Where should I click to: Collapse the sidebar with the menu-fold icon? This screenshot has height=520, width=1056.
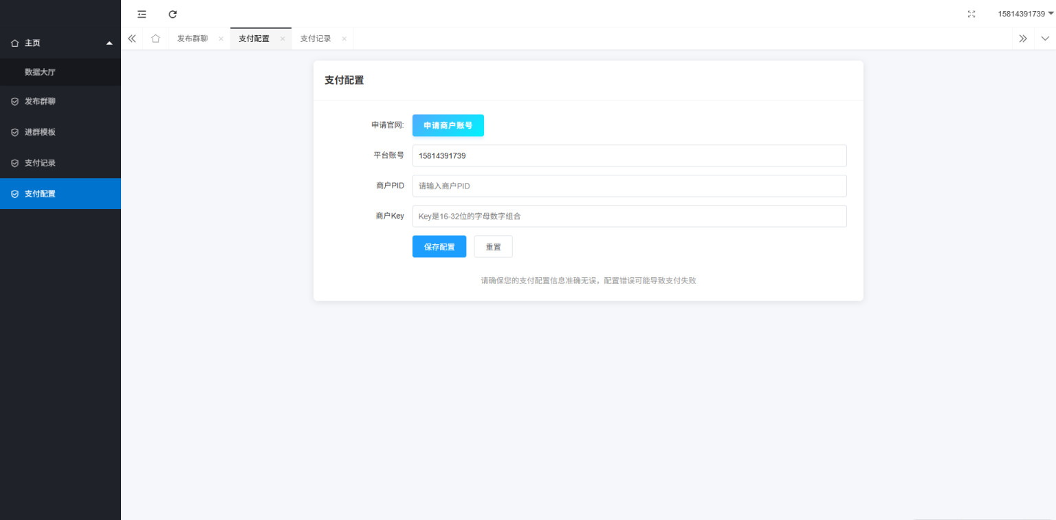click(x=142, y=14)
